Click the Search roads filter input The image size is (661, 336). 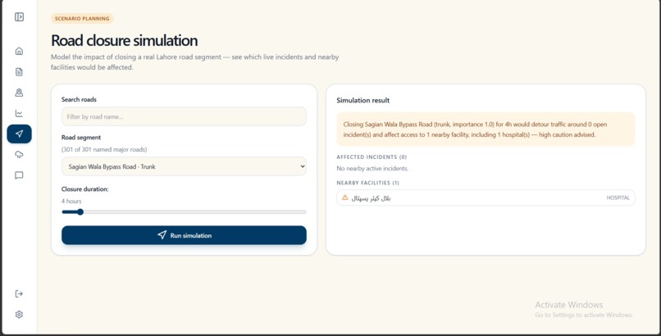pyautogui.click(x=184, y=116)
